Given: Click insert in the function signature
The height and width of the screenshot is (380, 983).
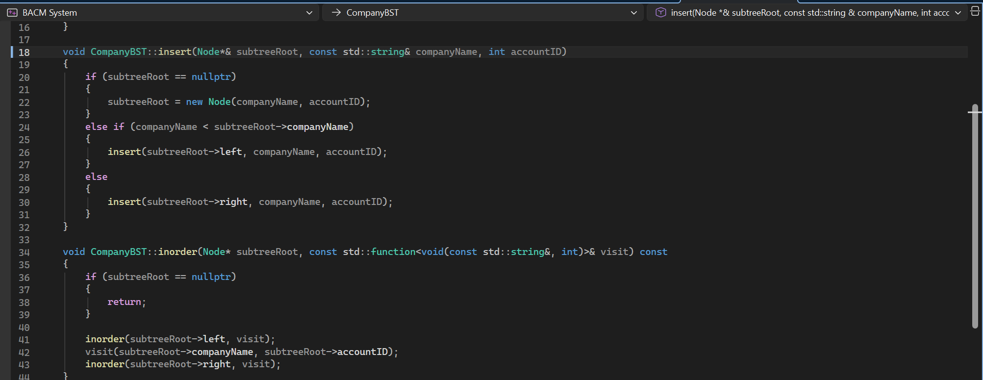Looking at the screenshot, I should (175, 51).
